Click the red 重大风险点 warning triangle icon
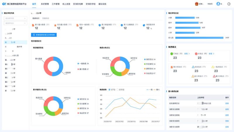 (x=214, y=76)
